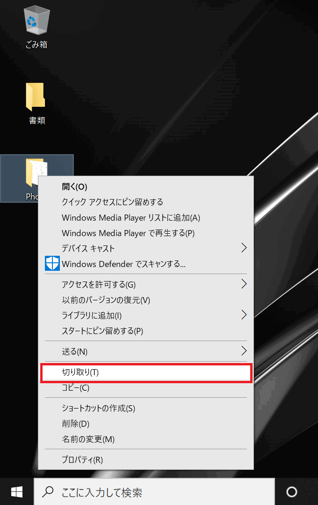Choose Windows Media Player リストに追加(A)
This screenshot has width=318, height=505.
coord(146,218)
